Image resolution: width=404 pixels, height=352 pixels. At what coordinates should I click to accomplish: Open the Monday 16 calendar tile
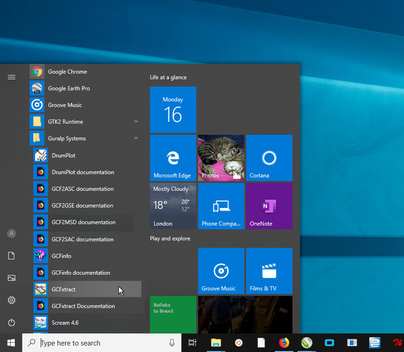click(173, 110)
